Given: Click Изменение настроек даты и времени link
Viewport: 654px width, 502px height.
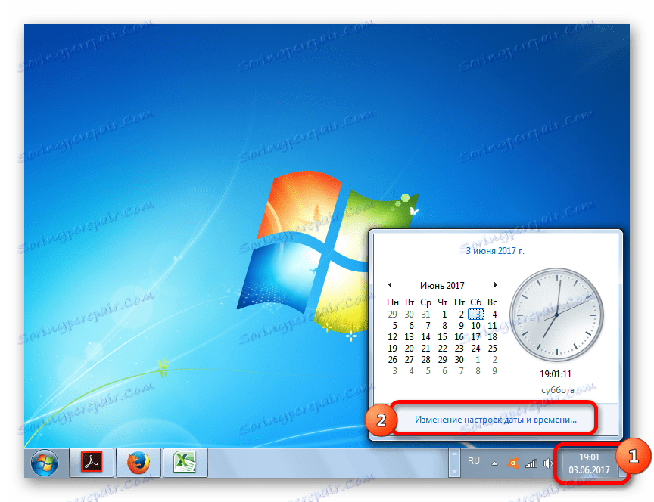Looking at the screenshot, I should pos(496,420).
